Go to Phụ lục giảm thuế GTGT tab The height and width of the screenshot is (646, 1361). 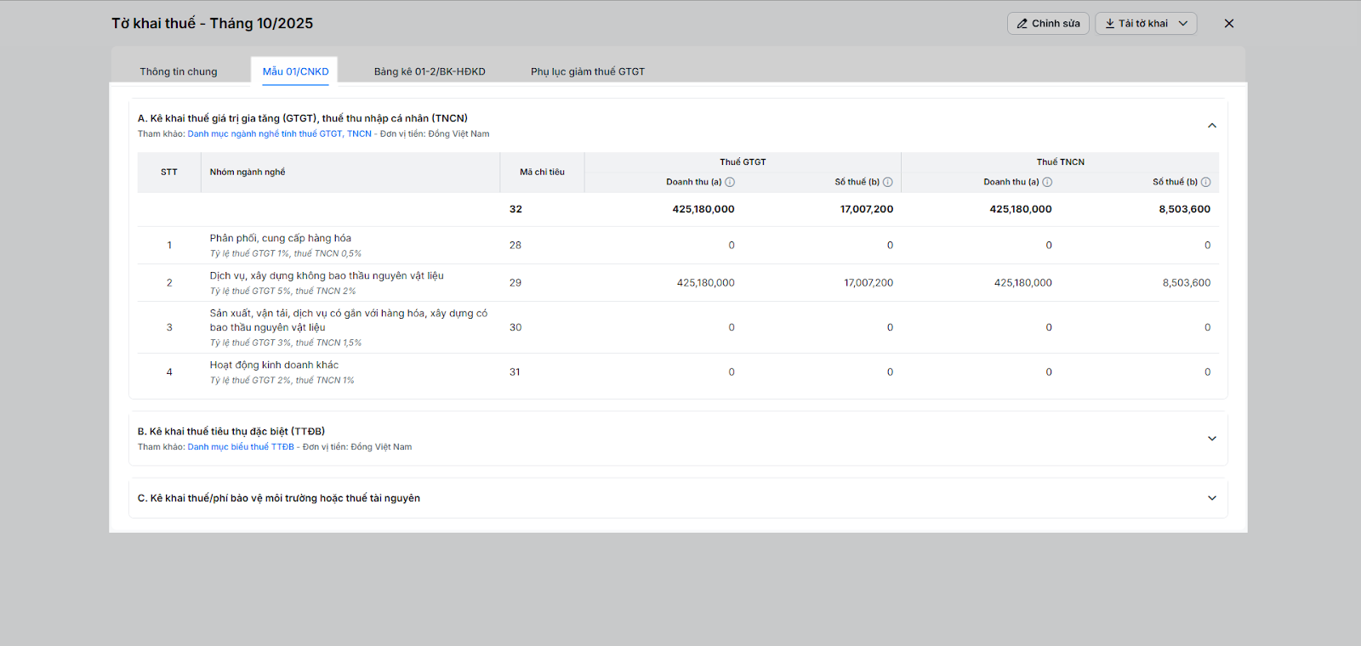[588, 71]
